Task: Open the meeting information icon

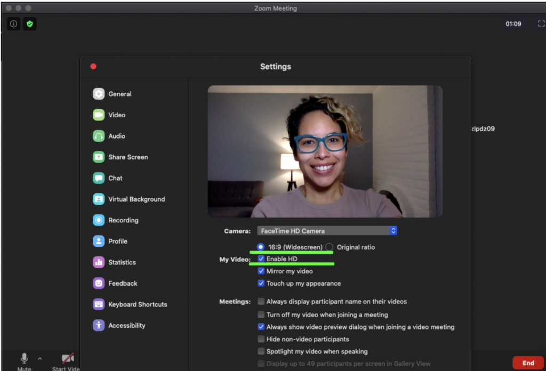Action: point(13,23)
